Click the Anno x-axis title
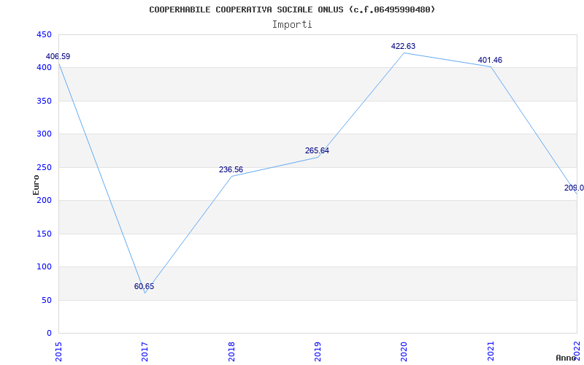This screenshot has width=584, height=365. 566,358
